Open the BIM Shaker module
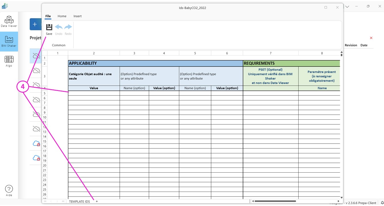 click(x=9, y=41)
